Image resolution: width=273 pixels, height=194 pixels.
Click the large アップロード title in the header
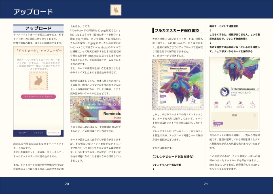[x=33, y=12]
